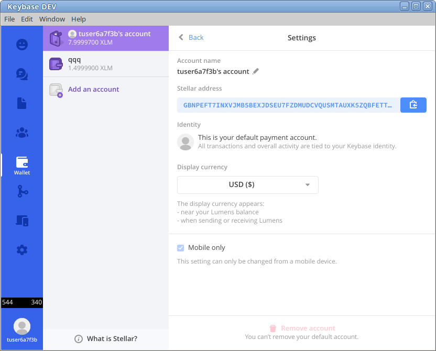
Task: Click Add an account link
Action: click(x=93, y=89)
